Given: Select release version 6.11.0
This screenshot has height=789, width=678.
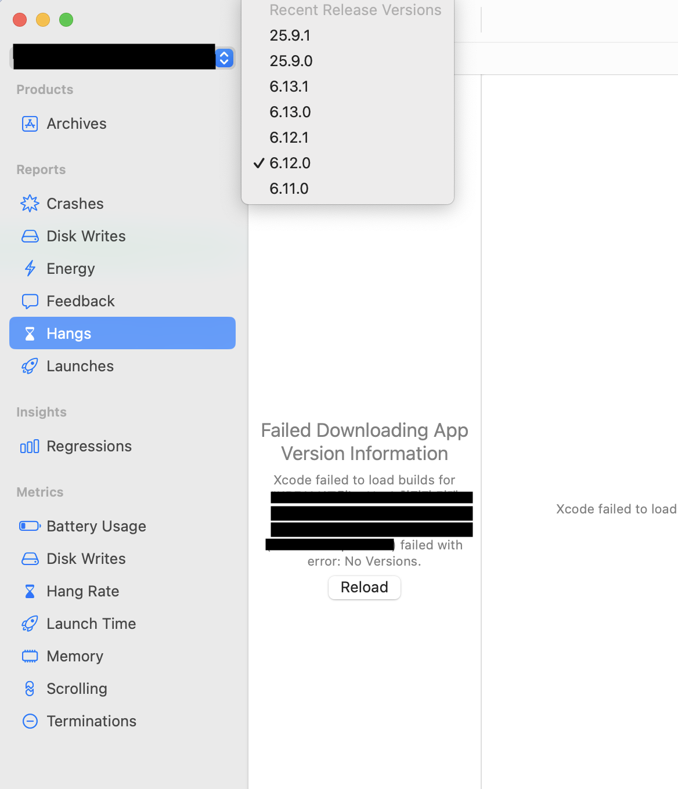Looking at the screenshot, I should (x=348, y=189).
